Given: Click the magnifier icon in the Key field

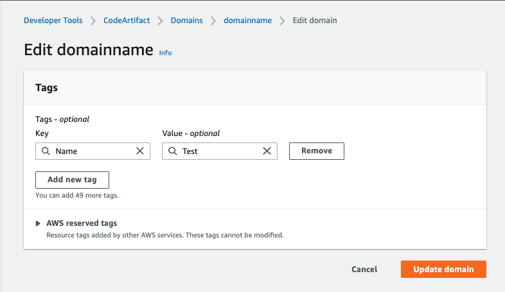Looking at the screenshot, I should pyautogui.click(x=46, y=151).
